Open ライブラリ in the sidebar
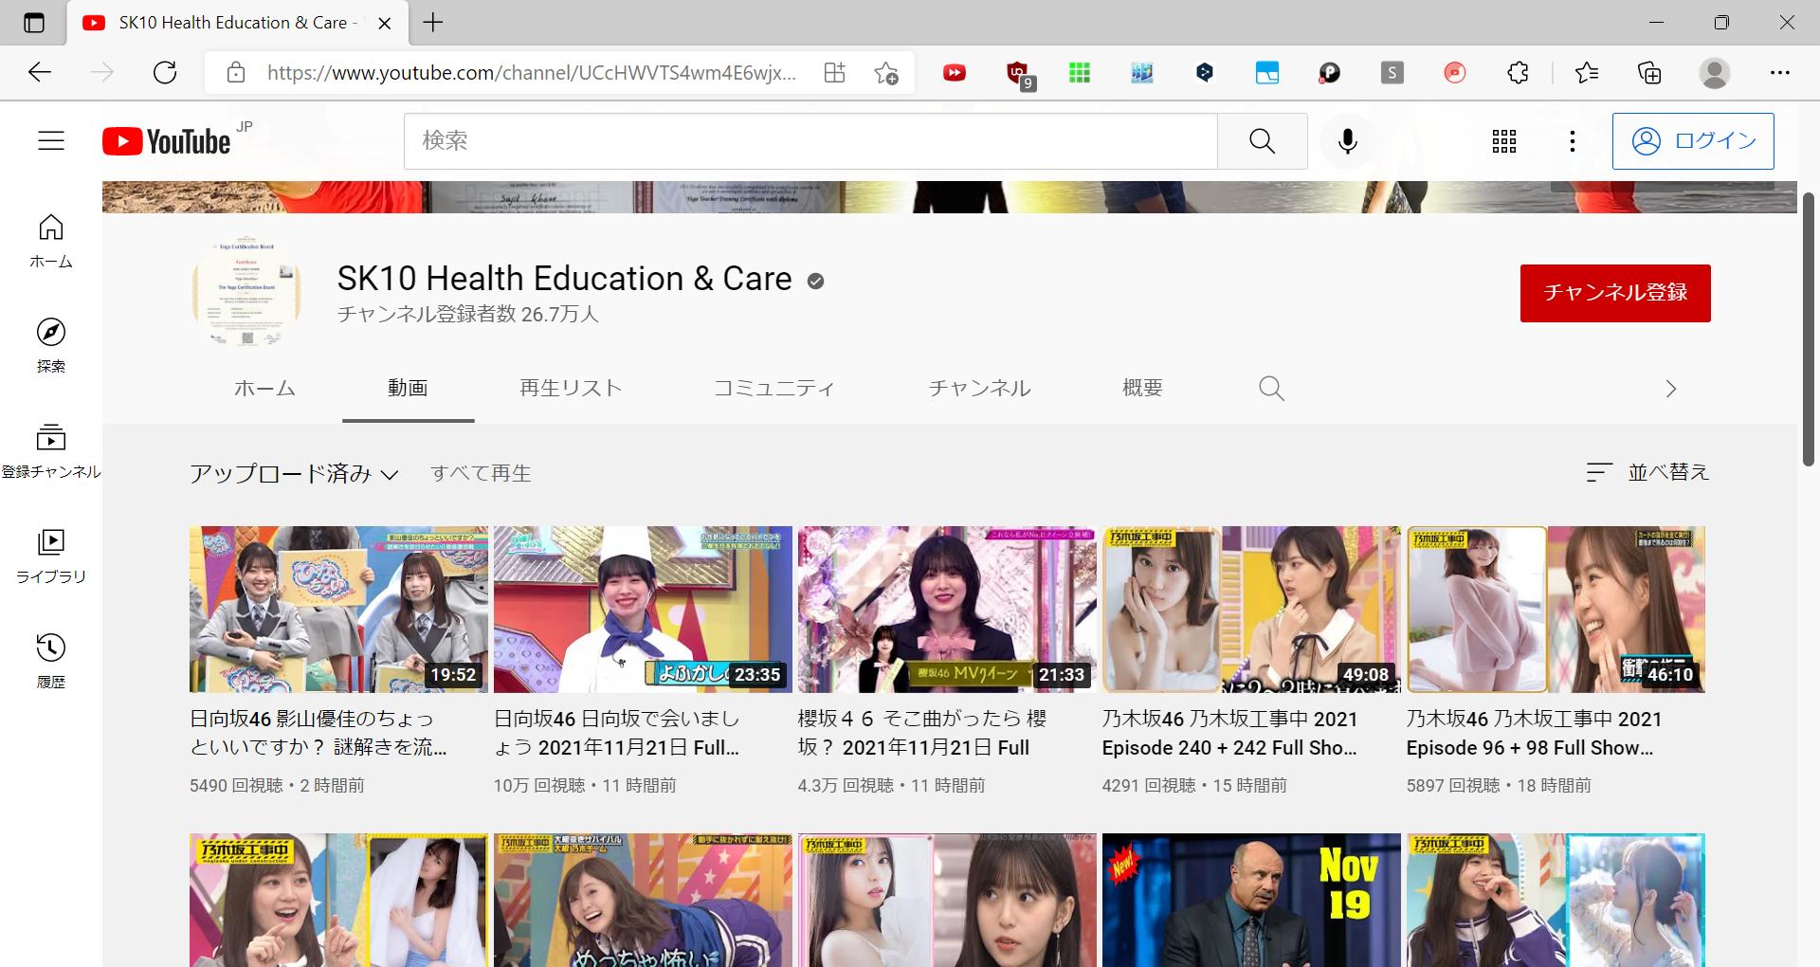Screen dimensions: 1820x967 [51, 556]
